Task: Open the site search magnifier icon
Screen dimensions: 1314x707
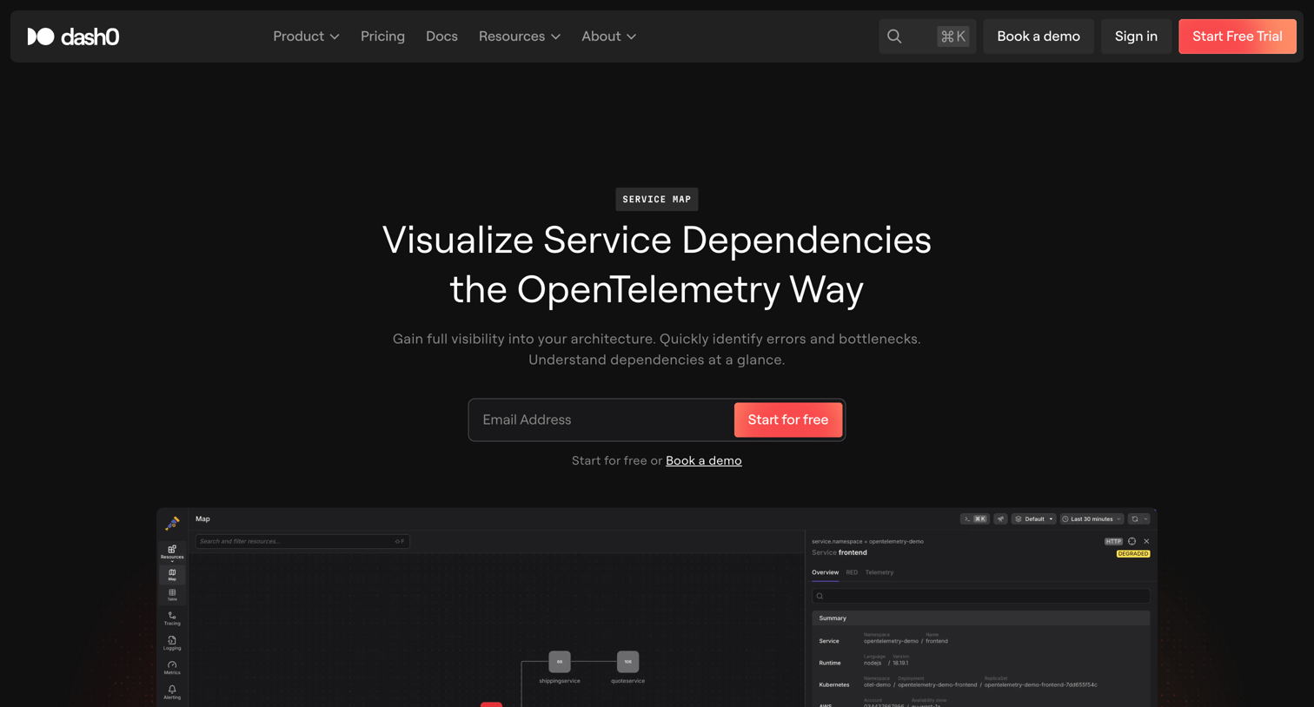Action: coord(894,36)
